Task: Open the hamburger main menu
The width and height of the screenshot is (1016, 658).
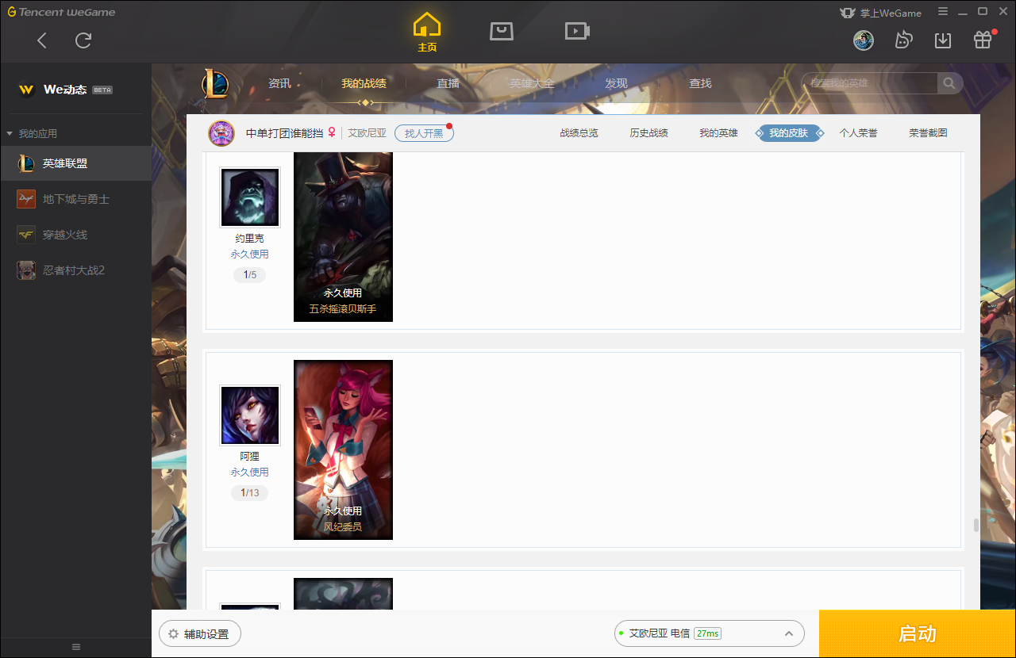Action: 943,12
